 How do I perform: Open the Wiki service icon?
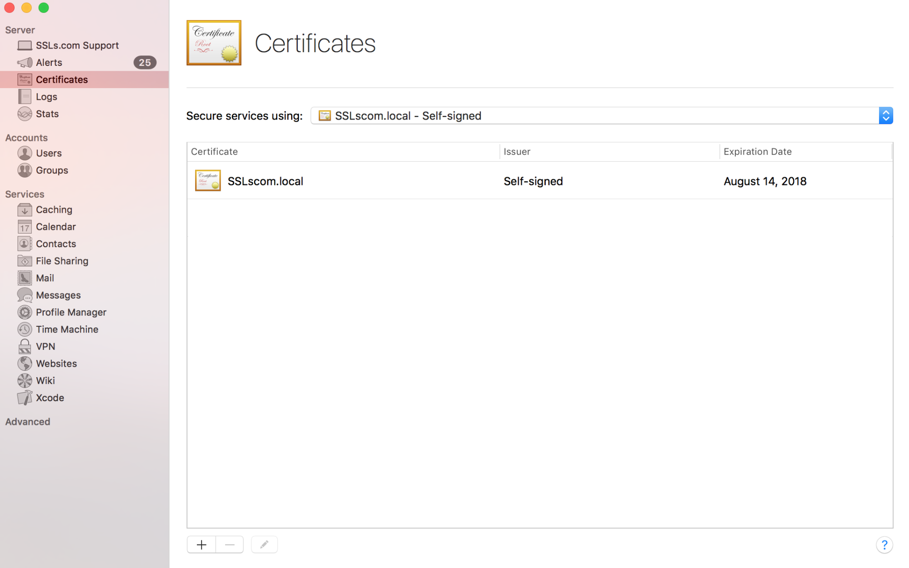click(x=25, y=381)
